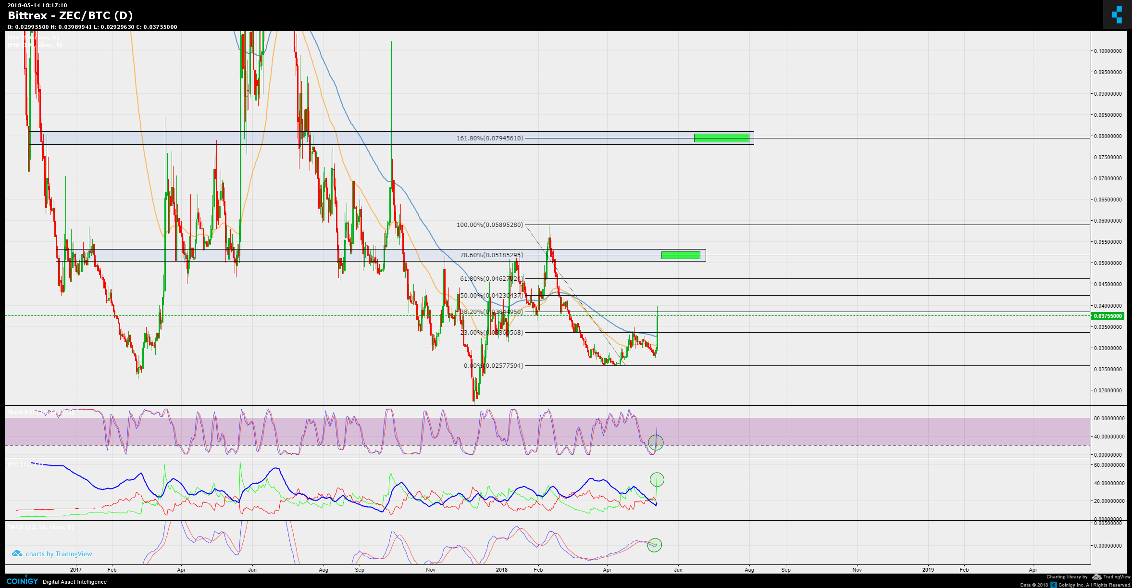Click the 0.06000000 price axis label
Image resolution: width=1132 pixels, height=588 pixels.
click(1108, 221)
